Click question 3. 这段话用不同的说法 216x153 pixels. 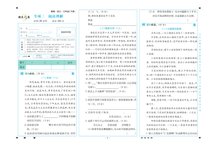point(50,134)
